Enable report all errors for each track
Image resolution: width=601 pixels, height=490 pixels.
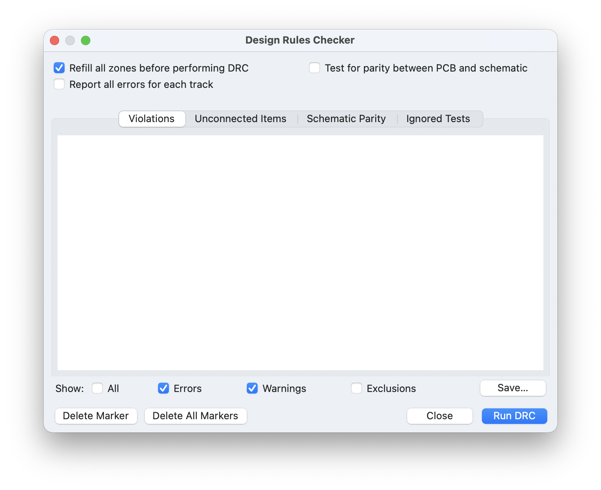pyautogui.click(x=59, y=84)
